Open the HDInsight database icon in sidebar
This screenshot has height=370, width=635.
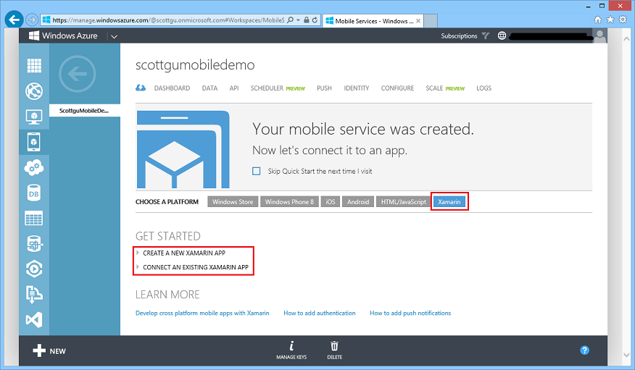(x=34, y=244)
